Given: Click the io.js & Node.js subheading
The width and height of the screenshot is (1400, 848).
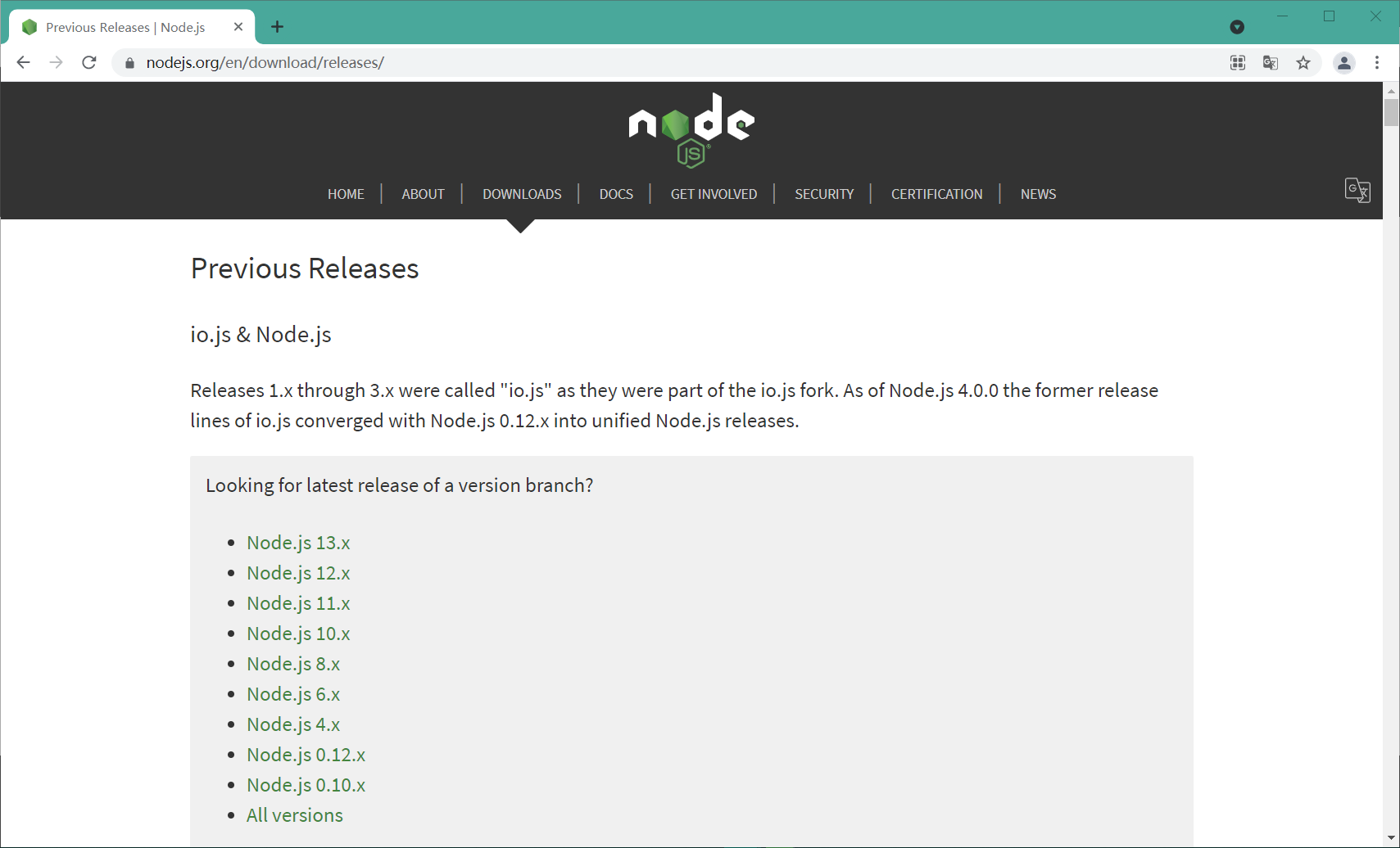Looking at the screenshot, I should click(261, 335).
